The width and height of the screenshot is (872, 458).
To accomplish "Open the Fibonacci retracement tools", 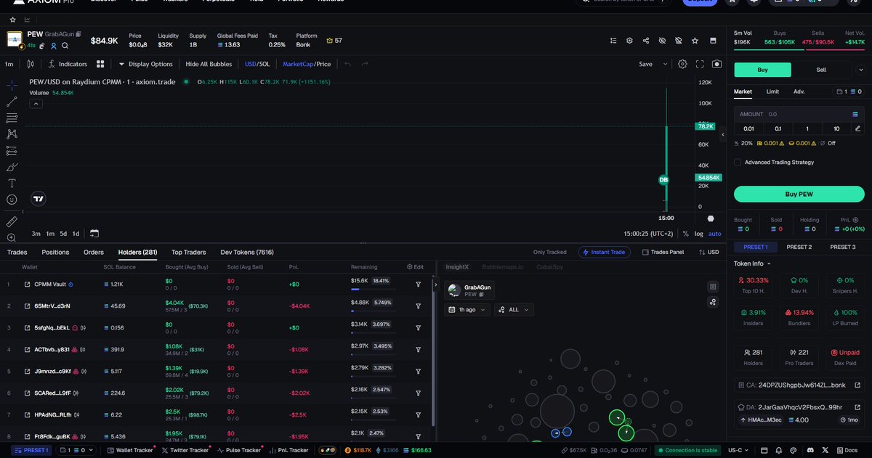I will tap(12, 118).
